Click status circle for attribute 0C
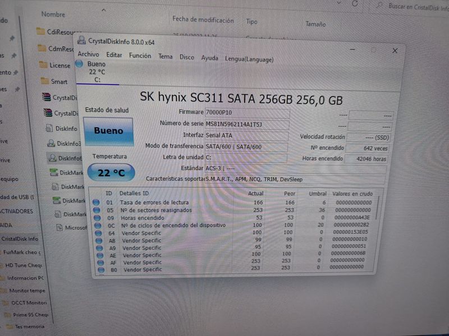449x336 pixels. coord(98,226)
